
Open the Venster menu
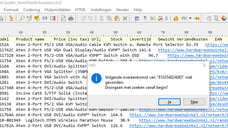coord(122,10)
